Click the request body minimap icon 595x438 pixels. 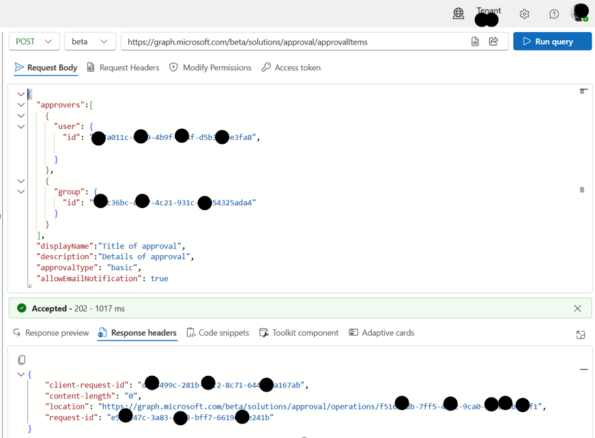pyautogui.click(x=583, y=91)
